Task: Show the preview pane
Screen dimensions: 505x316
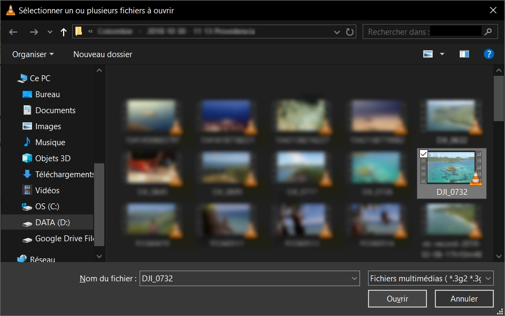Action: [x=464, y=53]
